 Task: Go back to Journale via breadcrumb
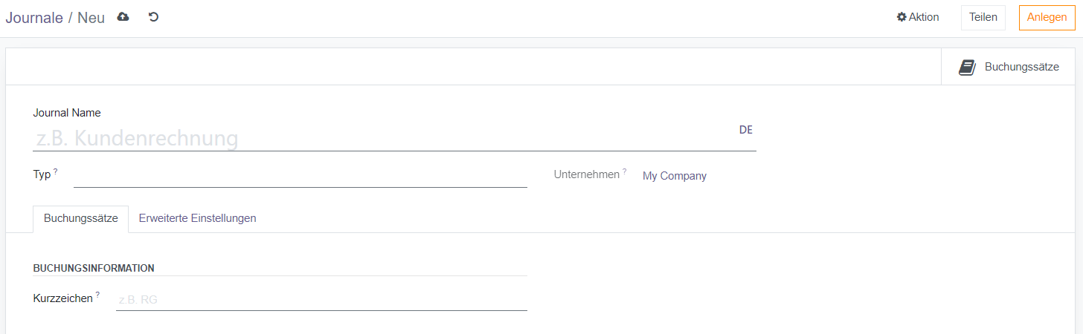34,18
